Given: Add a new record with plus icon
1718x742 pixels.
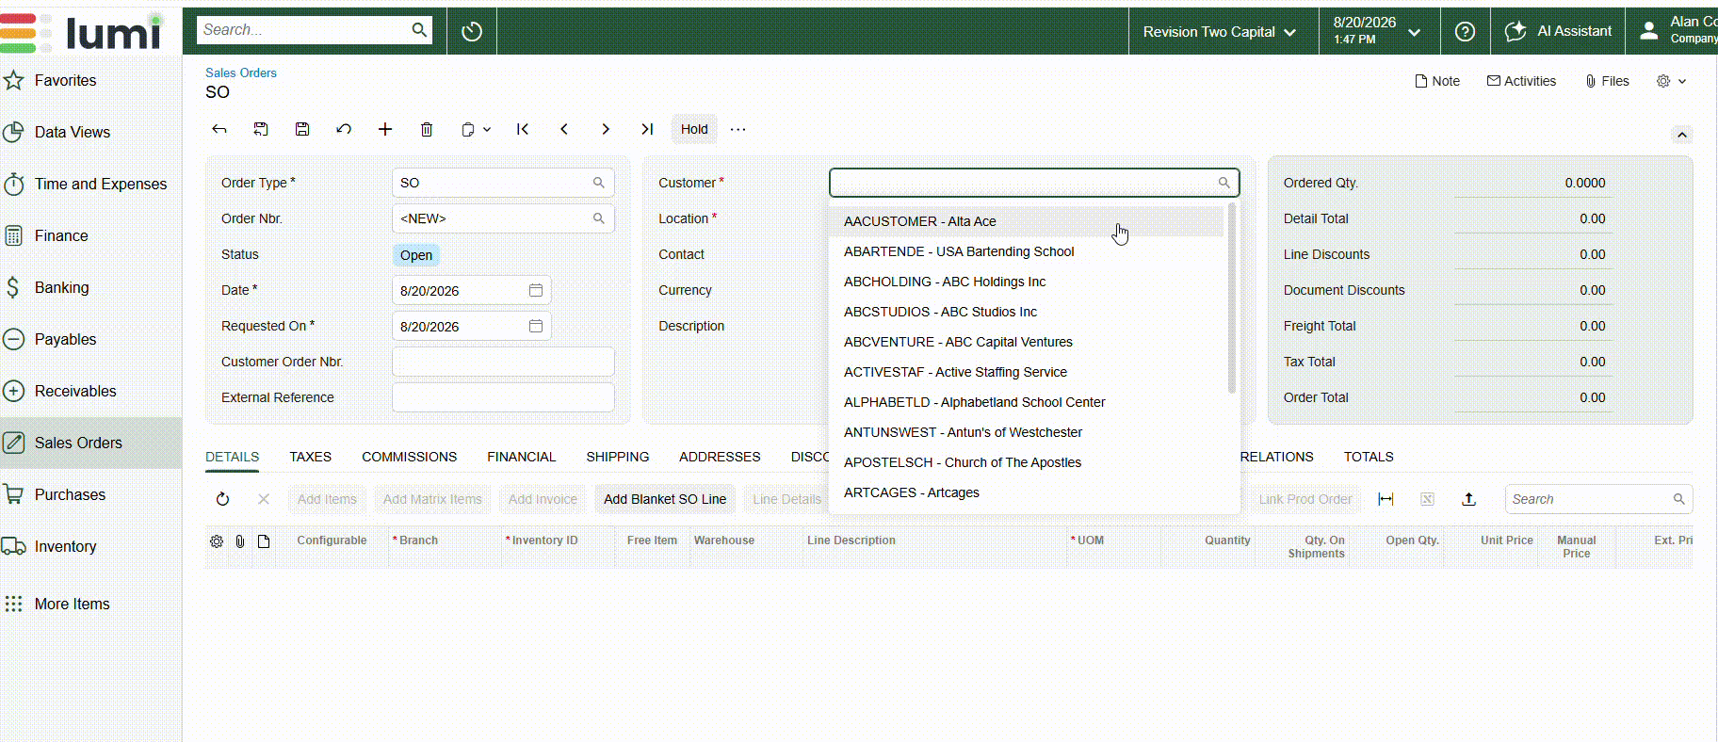Looking at the screenshot, I should (385, 129).
